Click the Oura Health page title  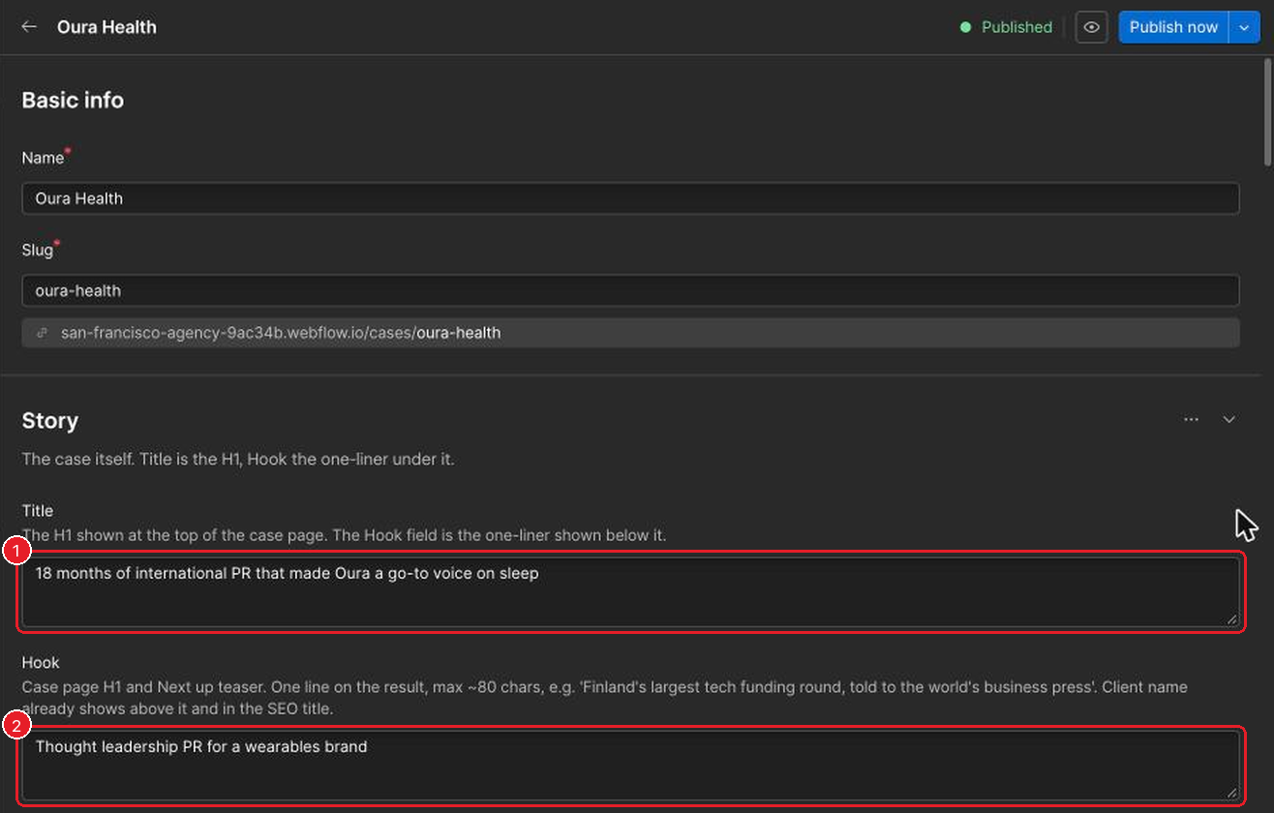click(106, 27)
